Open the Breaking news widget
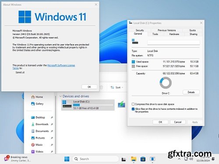 tap(18, 159)
